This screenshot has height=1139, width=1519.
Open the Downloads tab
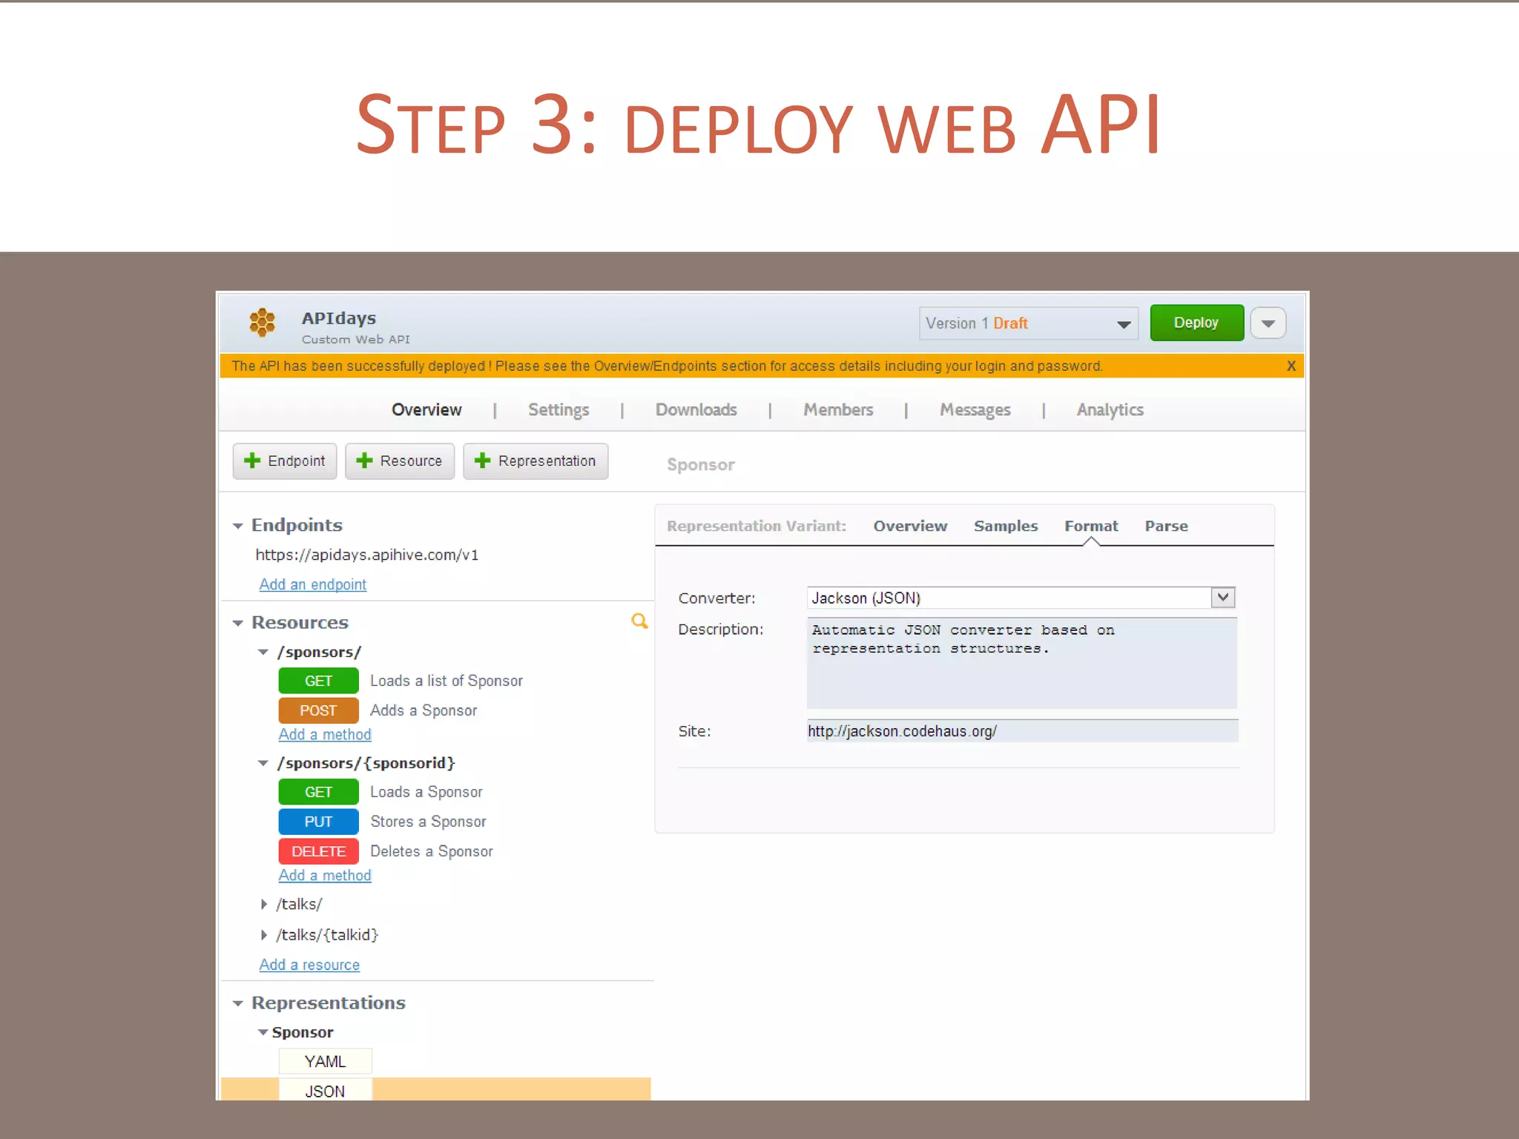pos(696,410)
